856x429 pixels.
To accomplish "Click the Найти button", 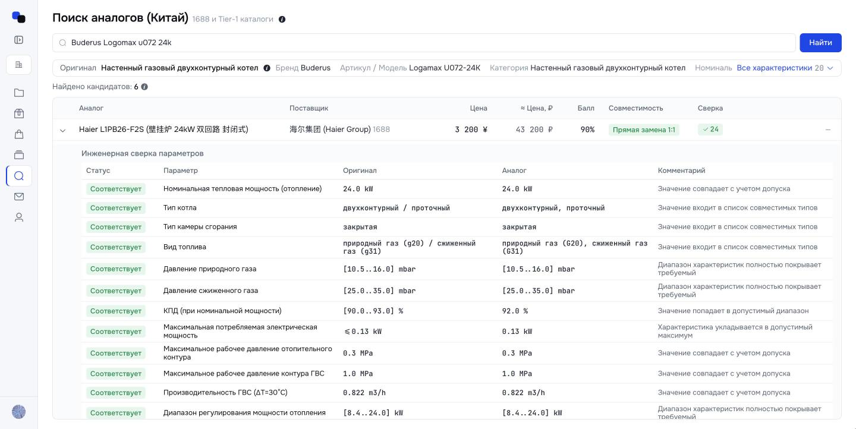I will [820, 43].
